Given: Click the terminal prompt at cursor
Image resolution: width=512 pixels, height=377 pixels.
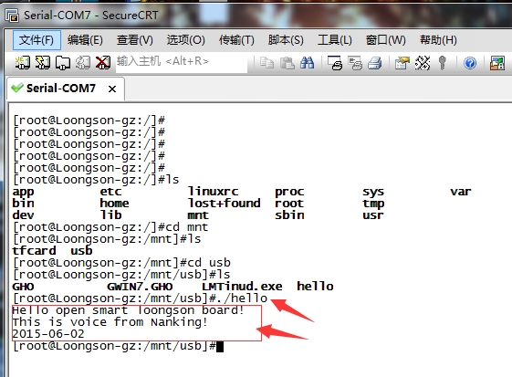Looking at the screenshot, I should tap(220, 347).
